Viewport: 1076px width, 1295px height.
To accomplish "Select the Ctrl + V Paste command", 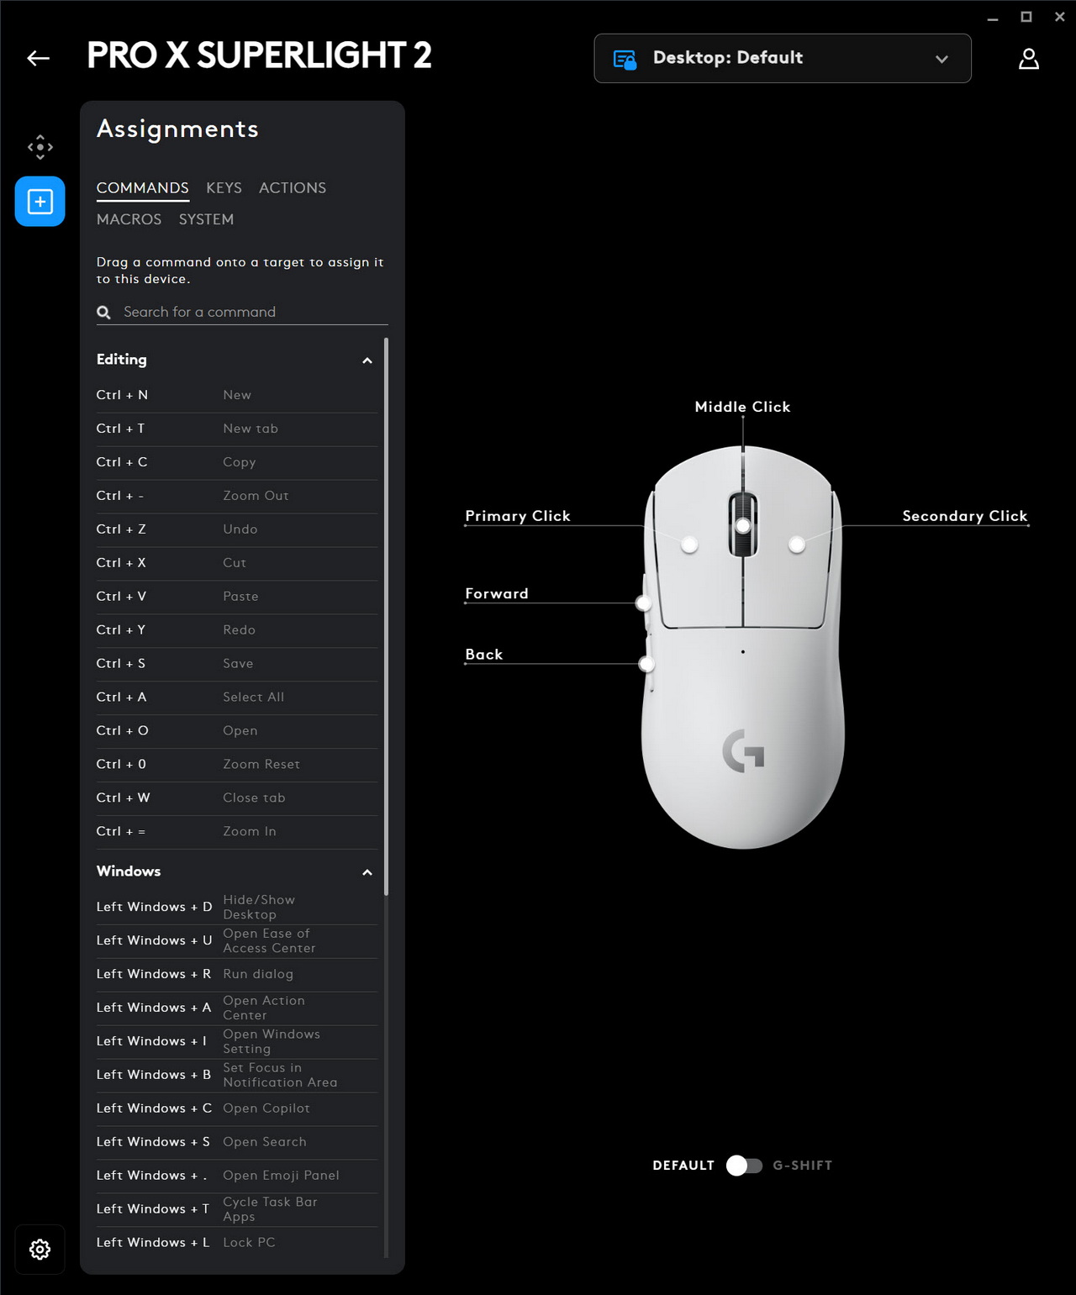I will 237,597.
